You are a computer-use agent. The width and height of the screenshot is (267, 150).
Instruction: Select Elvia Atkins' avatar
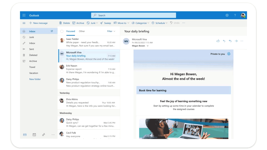coord(62,101)
